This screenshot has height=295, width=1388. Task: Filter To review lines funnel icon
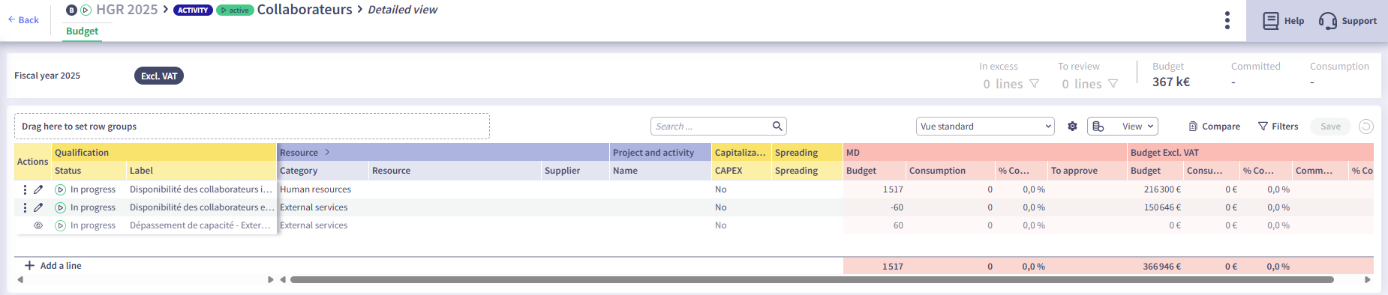[x=1113, y=84]
